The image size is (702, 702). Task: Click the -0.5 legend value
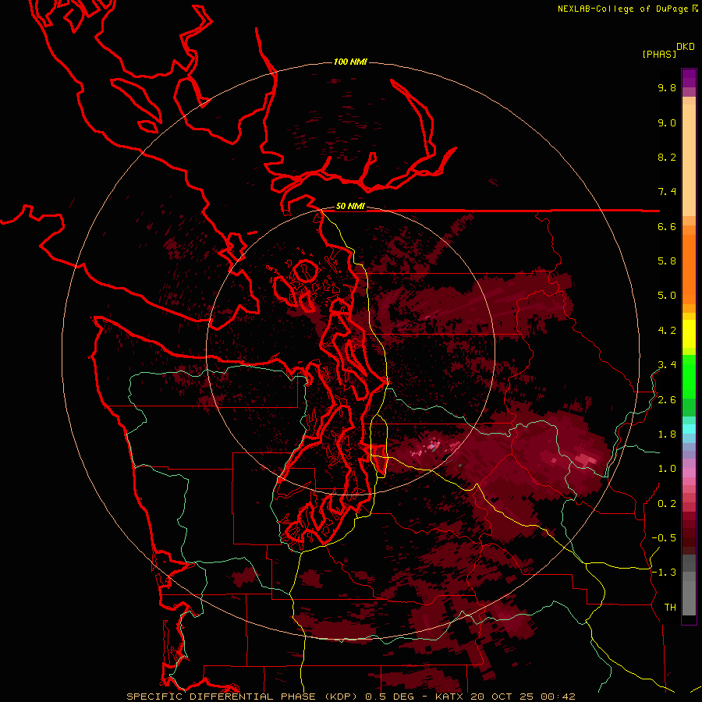tap(664, 538)
